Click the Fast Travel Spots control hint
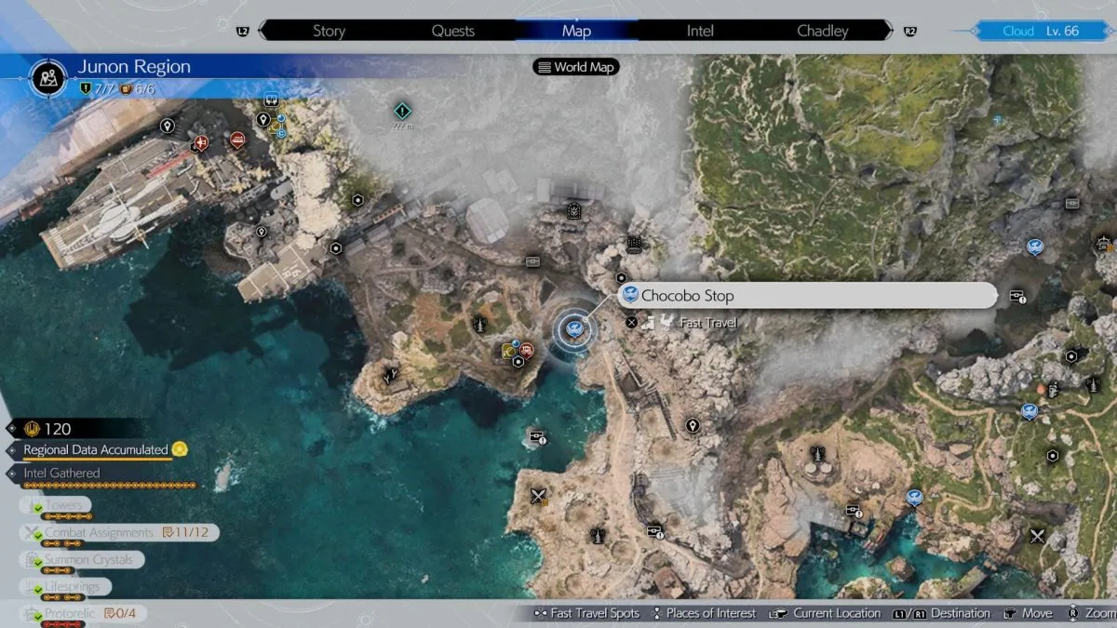The height and width of the screenshot is (628, 1117). [x=586, y=613]
